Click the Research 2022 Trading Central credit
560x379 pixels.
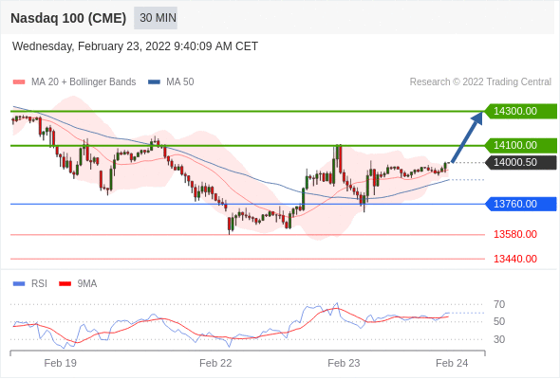(480, 82)
